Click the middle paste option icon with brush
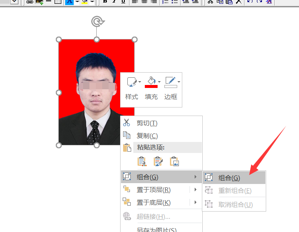 coord(158,161)
